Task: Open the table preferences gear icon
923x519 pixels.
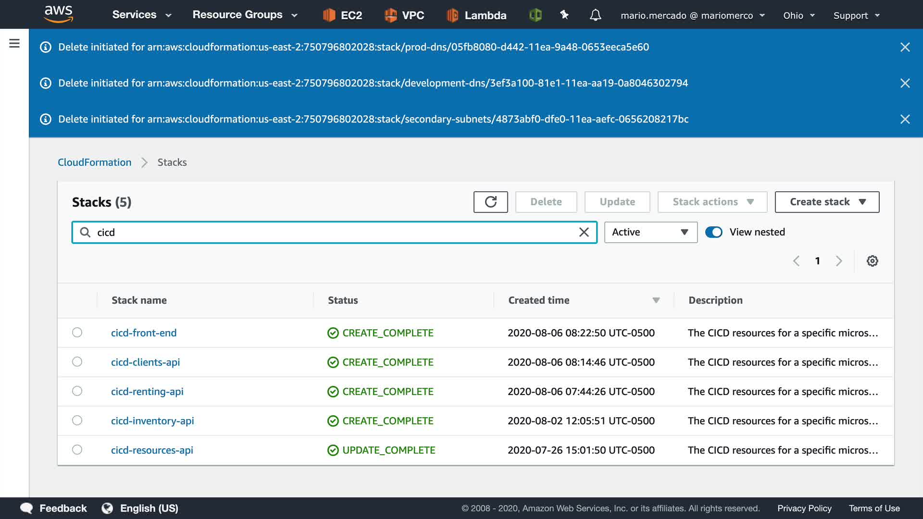Action: [872, 261]
